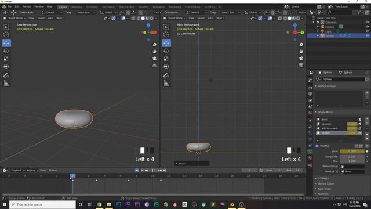Open Keying dropdown in timeline
The width and height of the screenshot is (371, 209).
coord(32,170)
